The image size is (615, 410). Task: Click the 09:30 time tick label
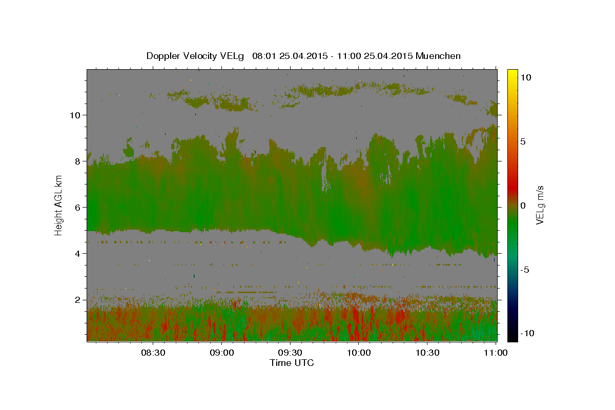[291, 353]
